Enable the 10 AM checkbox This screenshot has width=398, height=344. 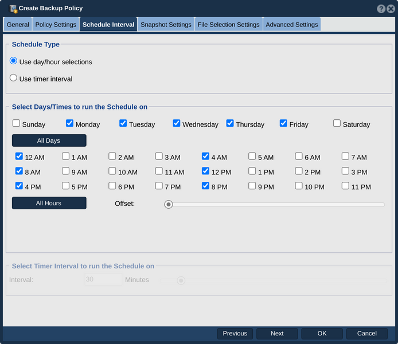point(112,171)
